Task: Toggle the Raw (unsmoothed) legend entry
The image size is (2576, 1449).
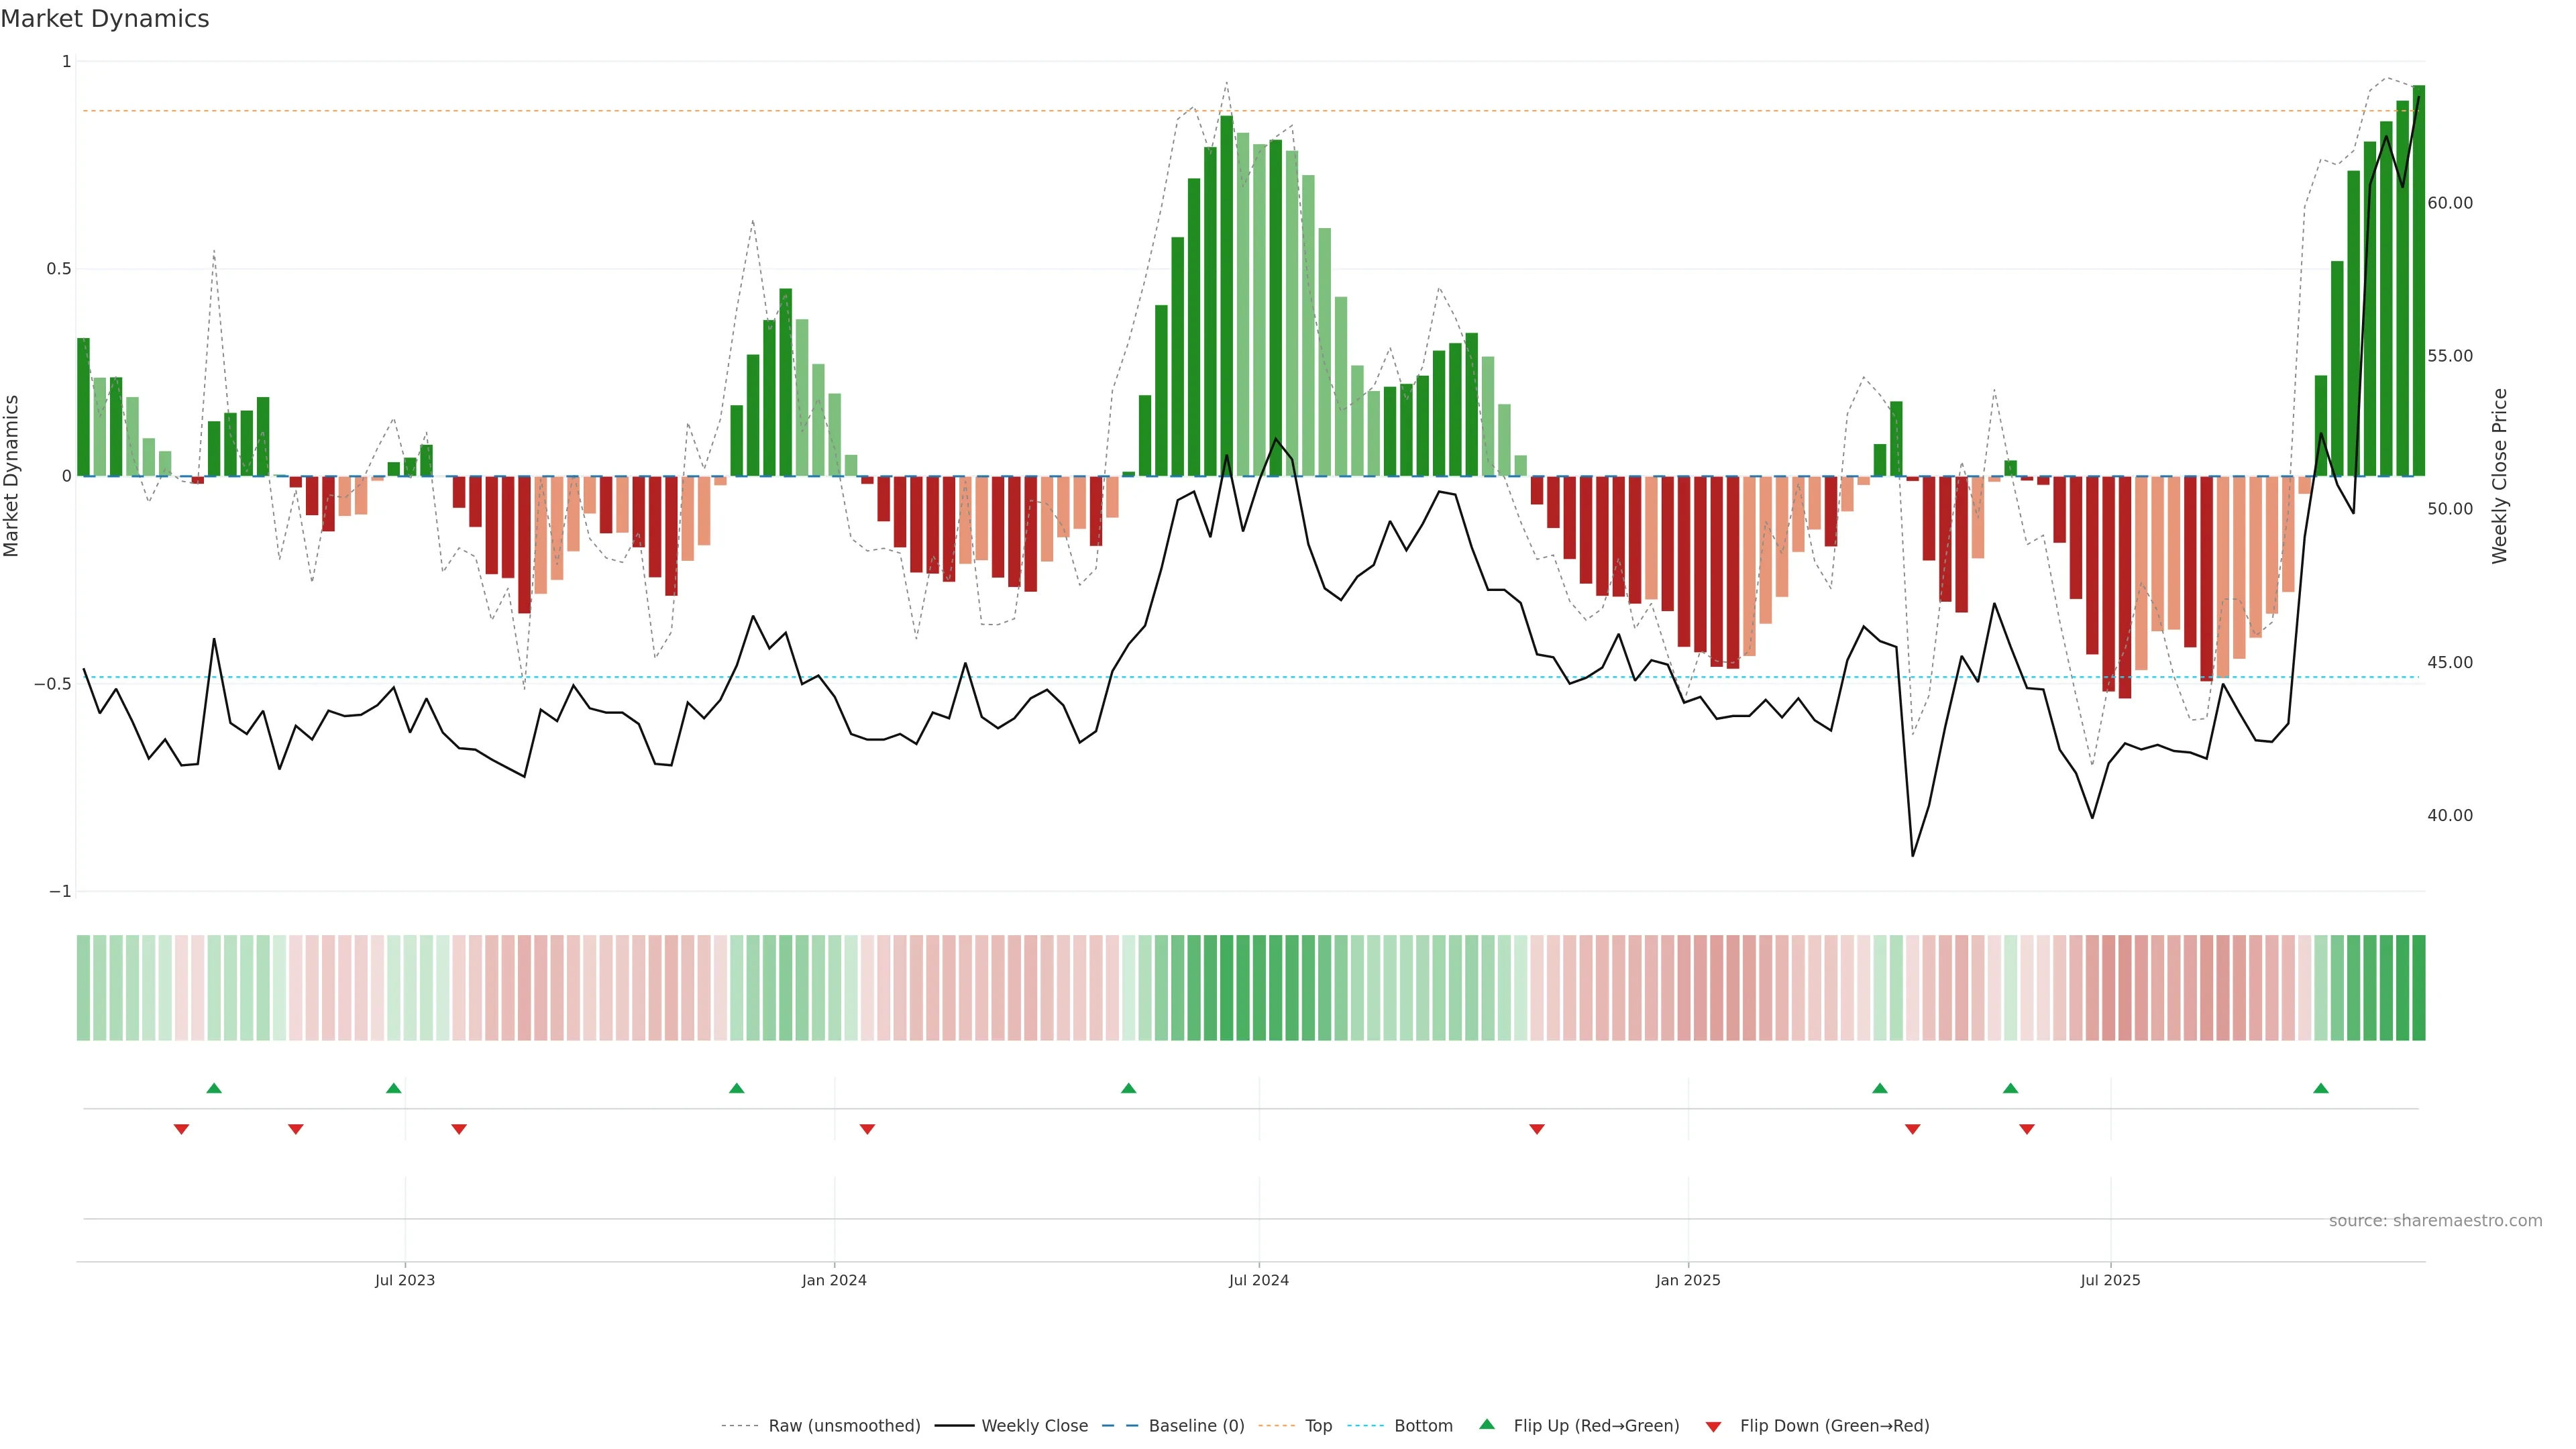Action: tap(844, 1426)
